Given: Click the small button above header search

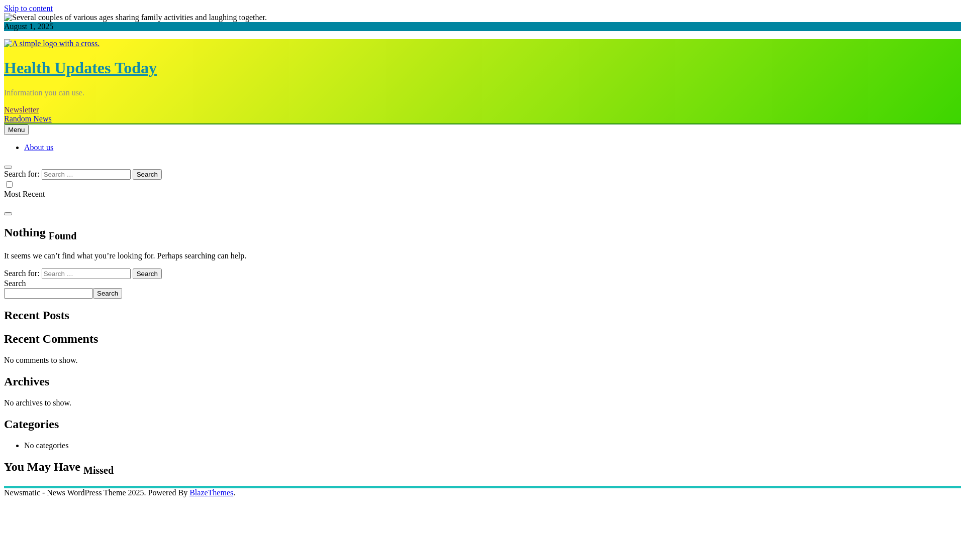Looking at the screenshot, I should pyautogui.click(x=8, y=167).
